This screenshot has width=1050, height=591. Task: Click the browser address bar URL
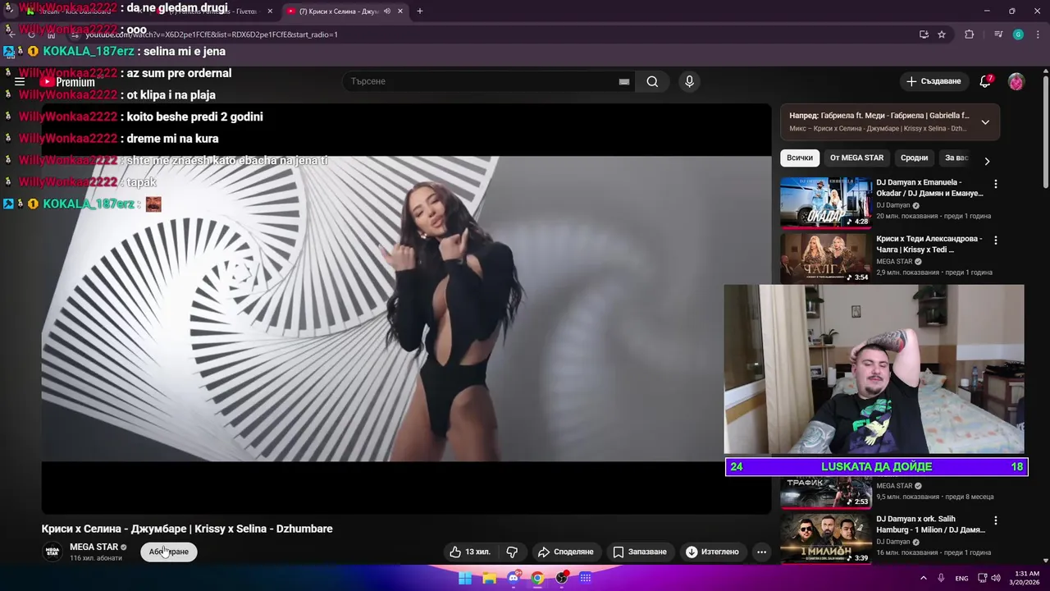[x=212, y=34]
